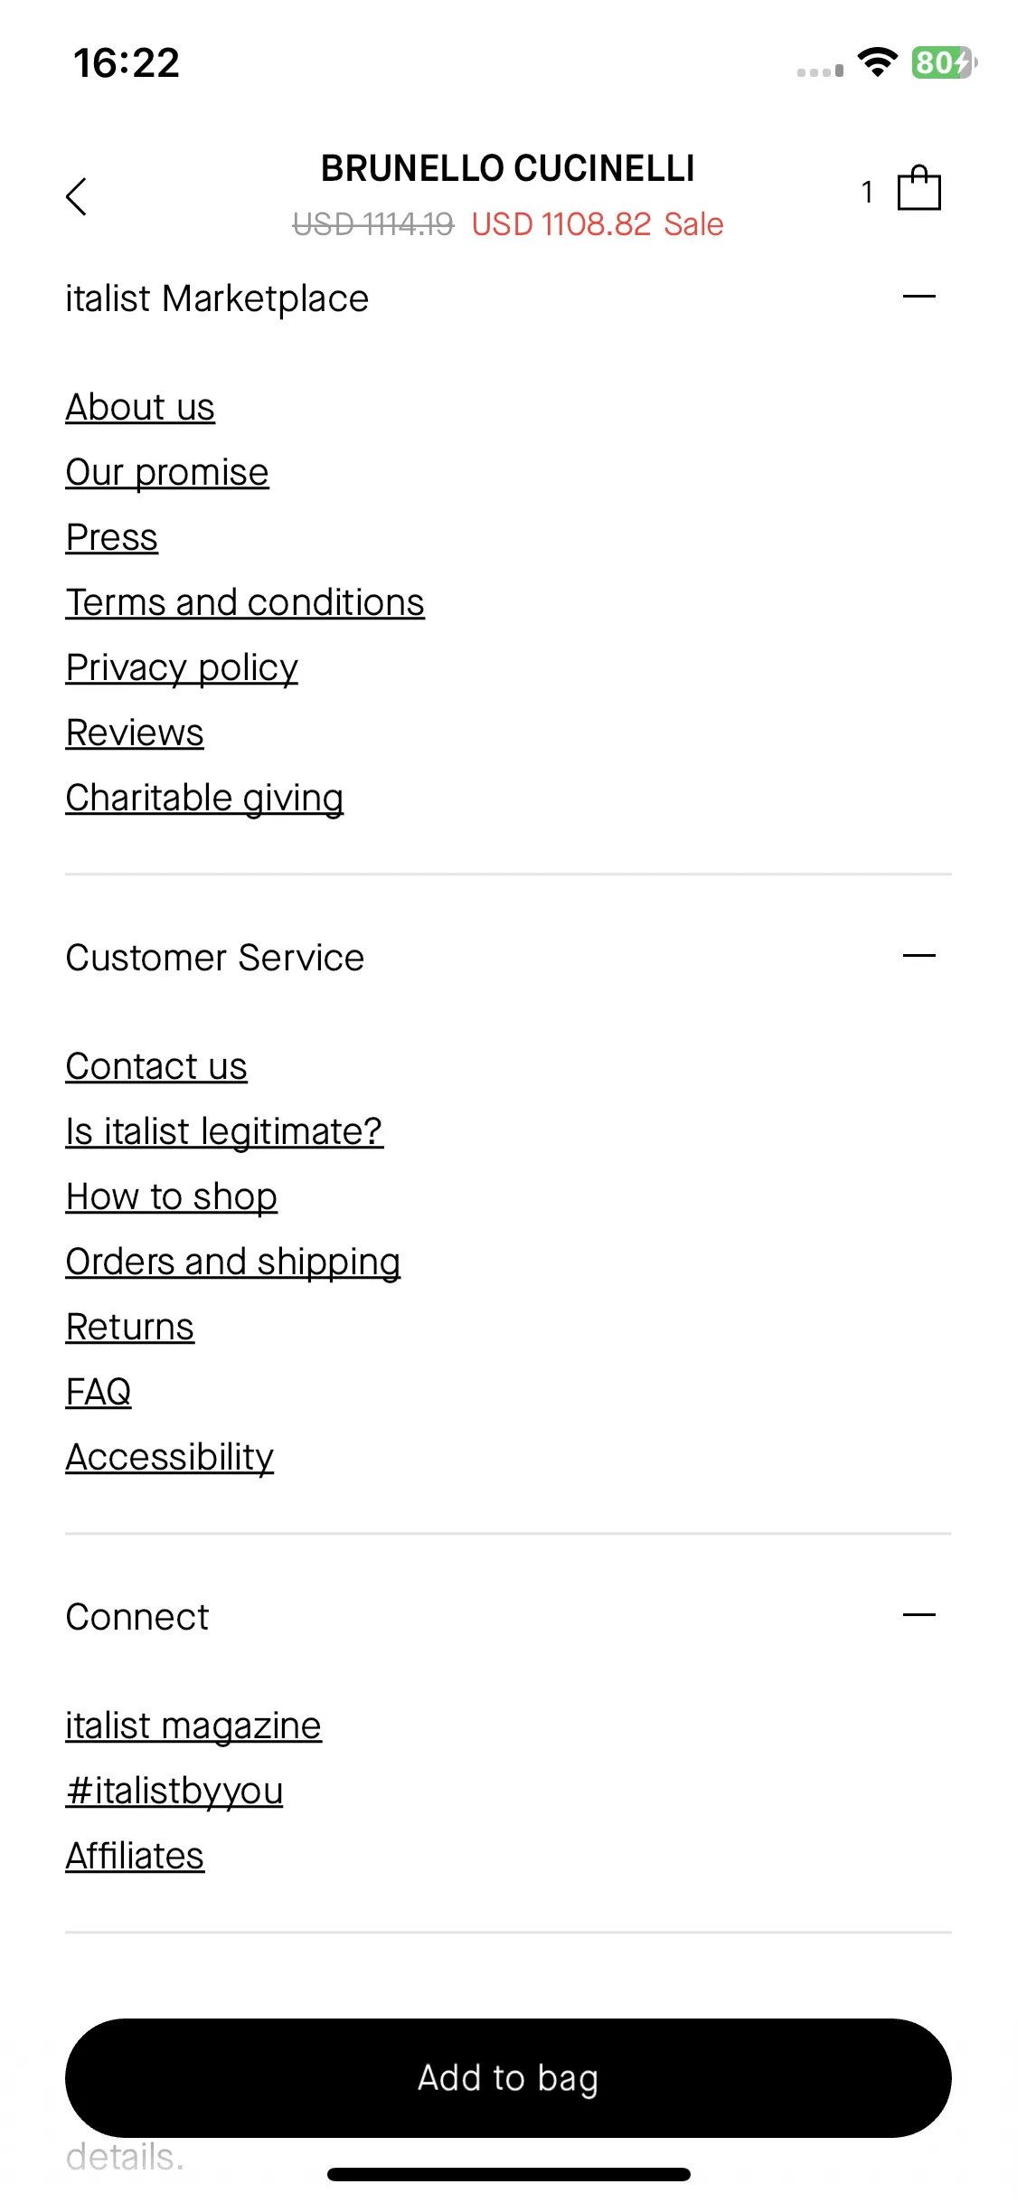Click the BRUNELLO CUCINELLI title

(x=508, y=168)
